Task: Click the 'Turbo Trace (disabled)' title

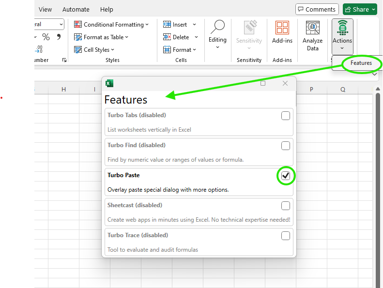Action: (138, 235)
